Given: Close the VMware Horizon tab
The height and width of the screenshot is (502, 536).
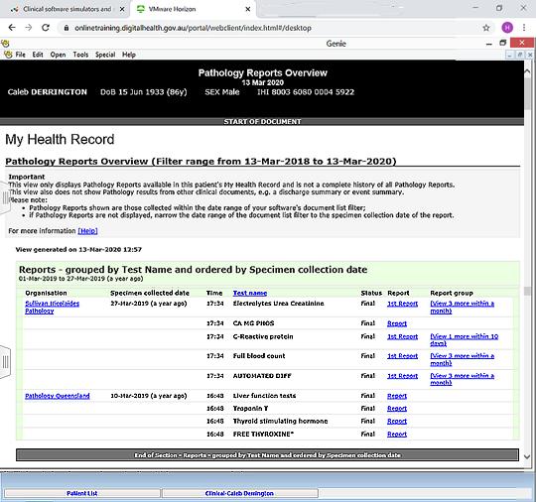Looking at the screenshot, I should [x=248, y=9].
